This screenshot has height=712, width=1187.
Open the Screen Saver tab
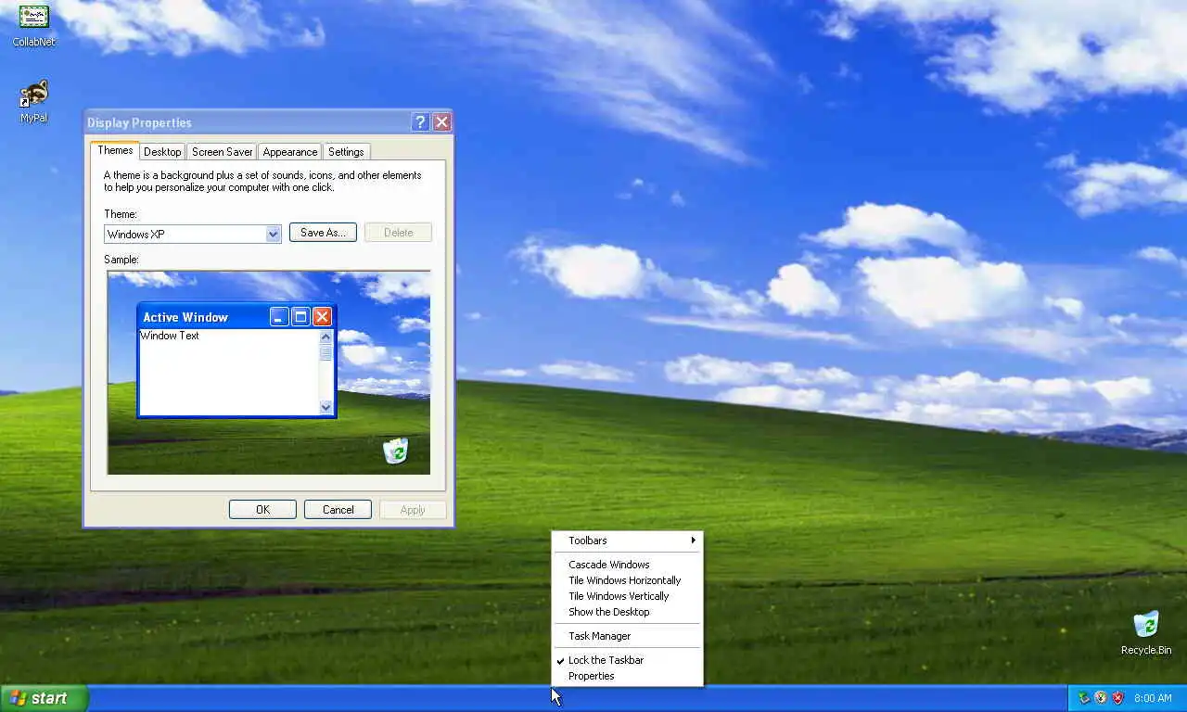(223, 152)
